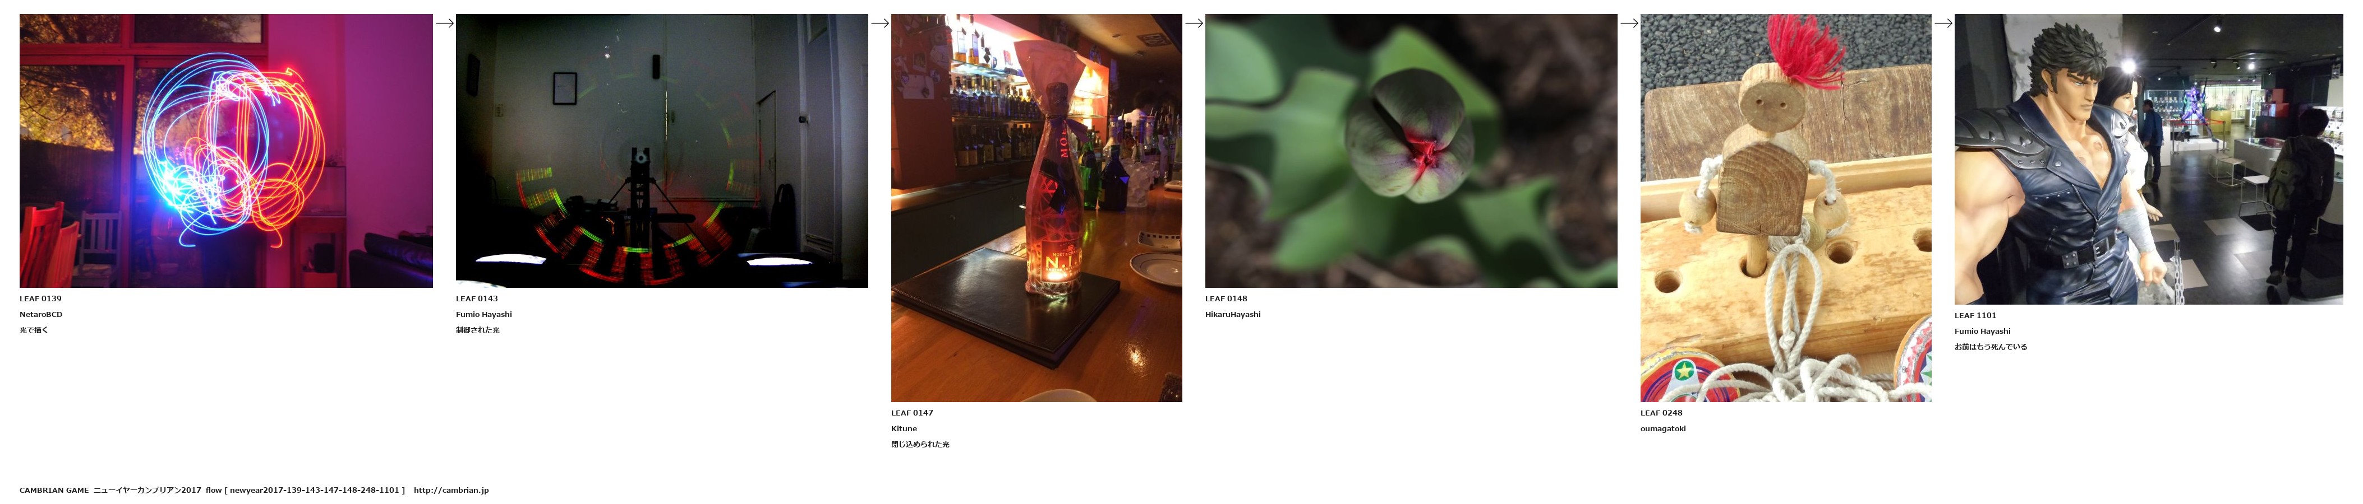
Task: Open the green flower bud photo
Action: (x=1411, y=151)
